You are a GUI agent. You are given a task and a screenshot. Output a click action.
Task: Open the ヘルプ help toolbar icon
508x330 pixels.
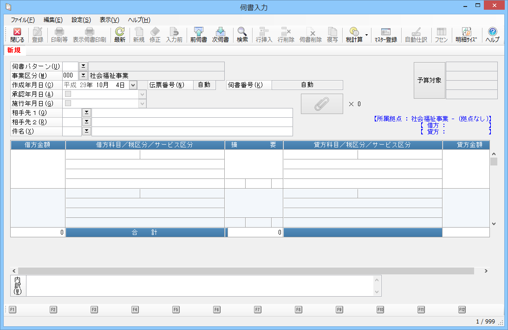pos(492,35)
